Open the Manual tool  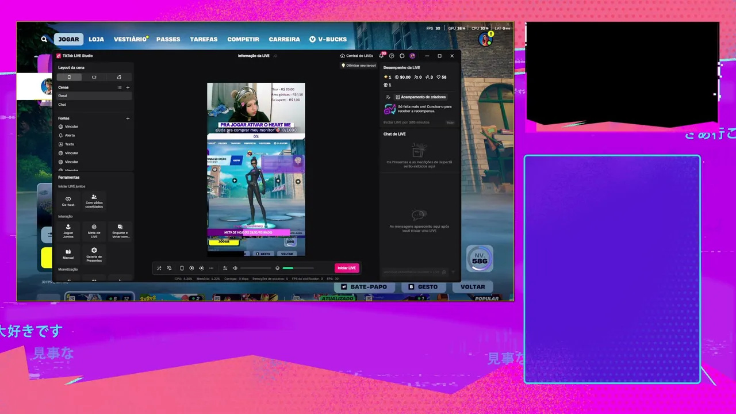68,254
